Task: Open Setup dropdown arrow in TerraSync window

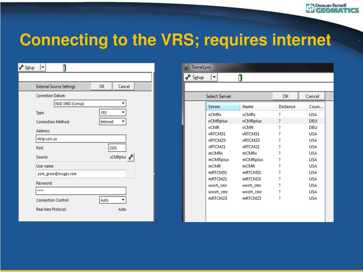Action: tap(214, 77)
